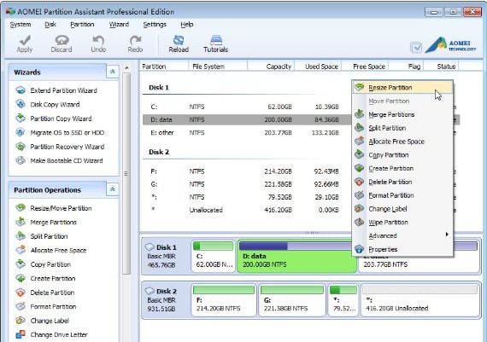Toggle the checkbox icon beside AOMEI logo
This screenshot has height=342, width=487.
click(416, 48)
